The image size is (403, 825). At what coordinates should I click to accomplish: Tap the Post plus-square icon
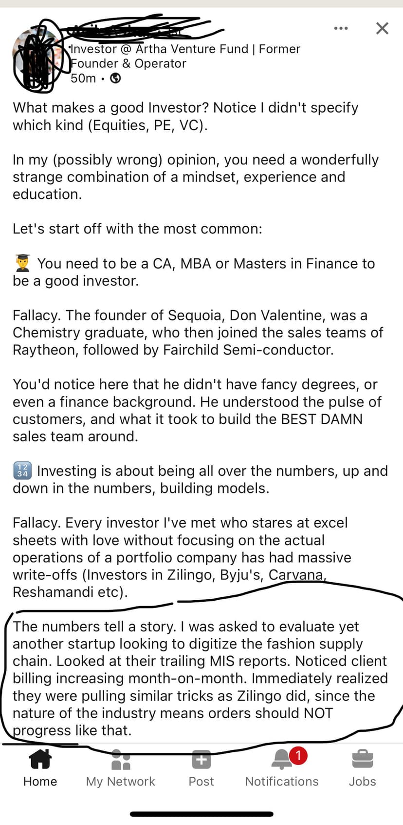pos(201,759)
